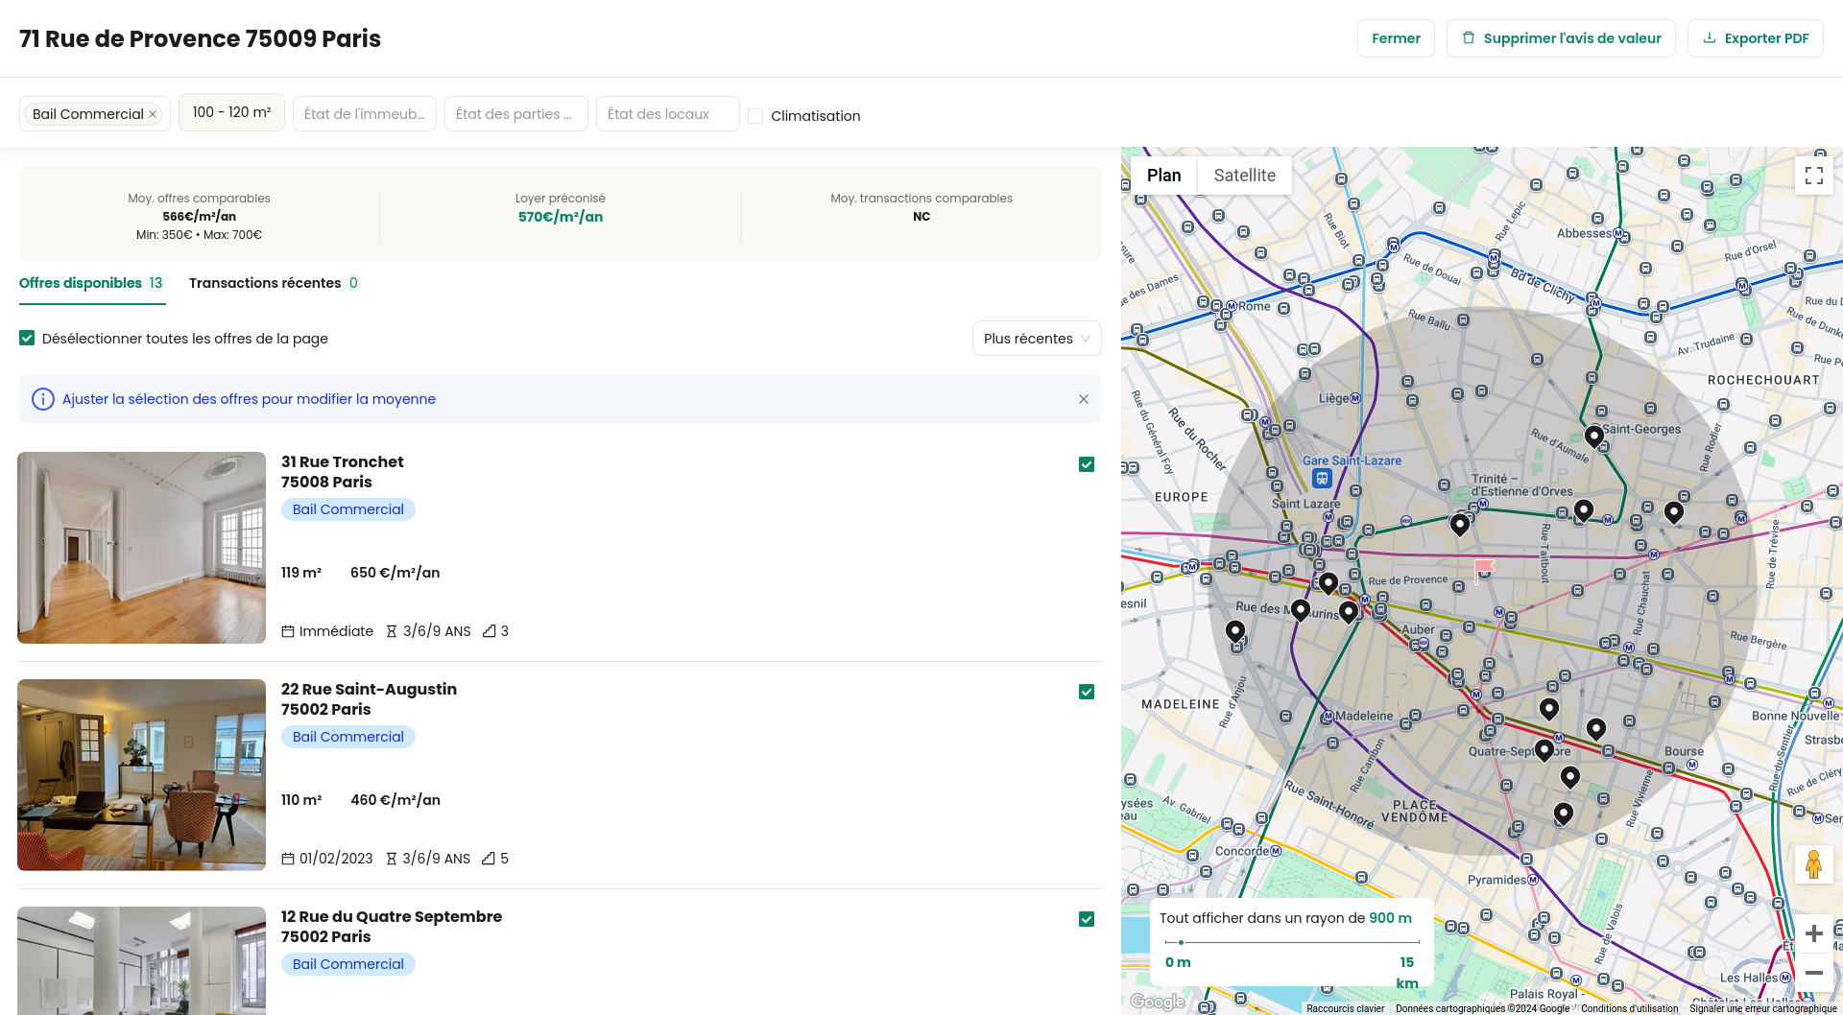Click the pink flag marker on map
1843x1015 pixels.
click(1484, 569)
